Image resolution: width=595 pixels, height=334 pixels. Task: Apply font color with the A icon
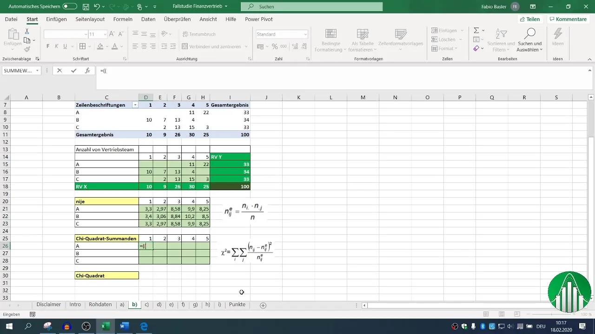click(114, 46)
